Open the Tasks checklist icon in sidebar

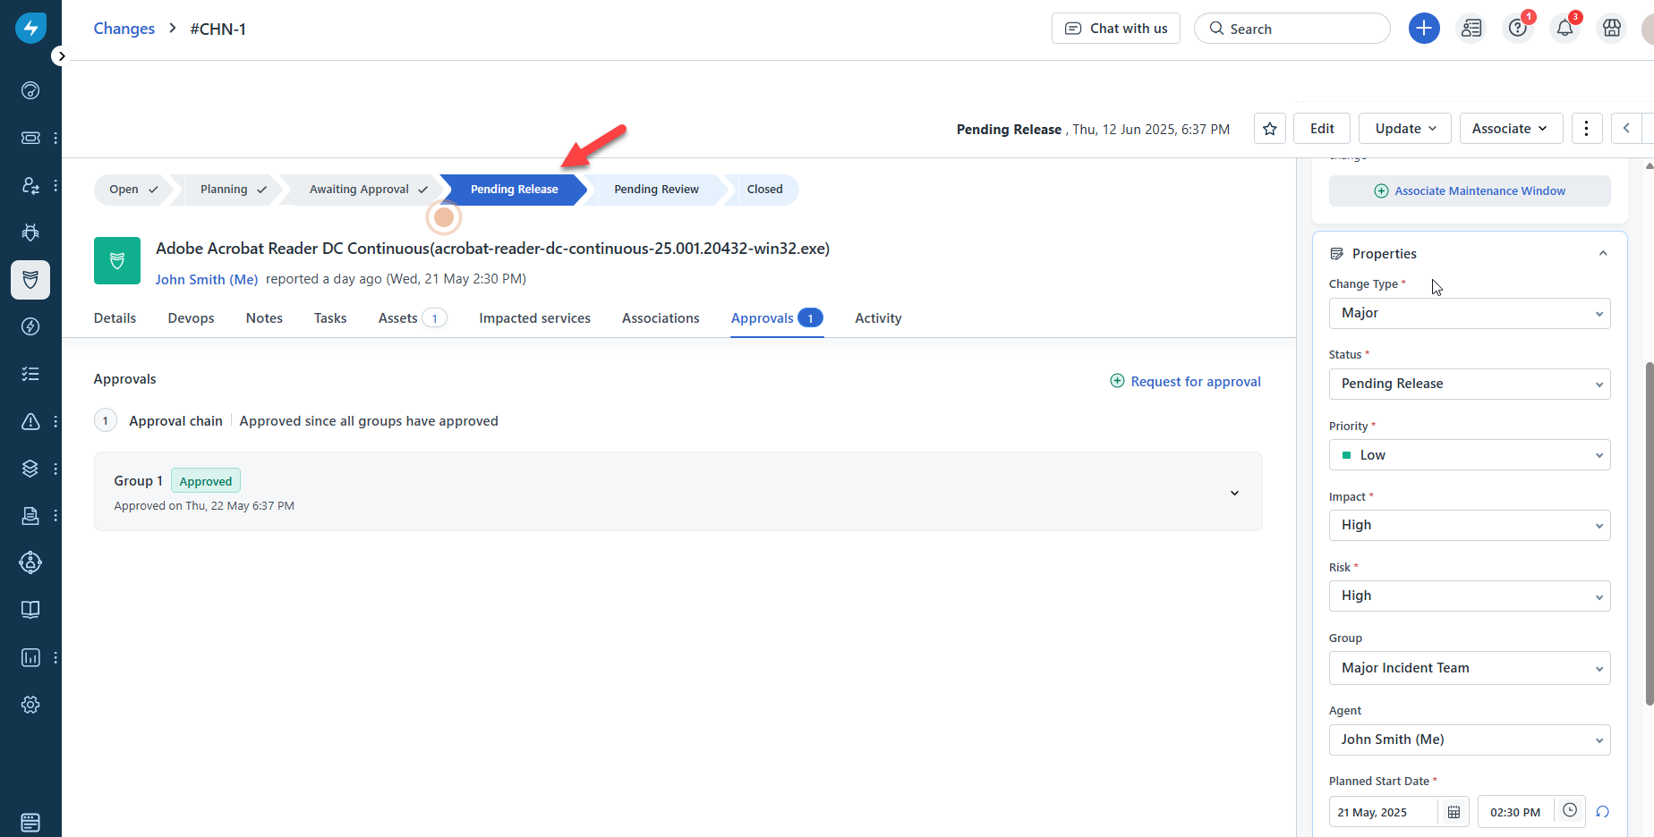click(30, 374)
